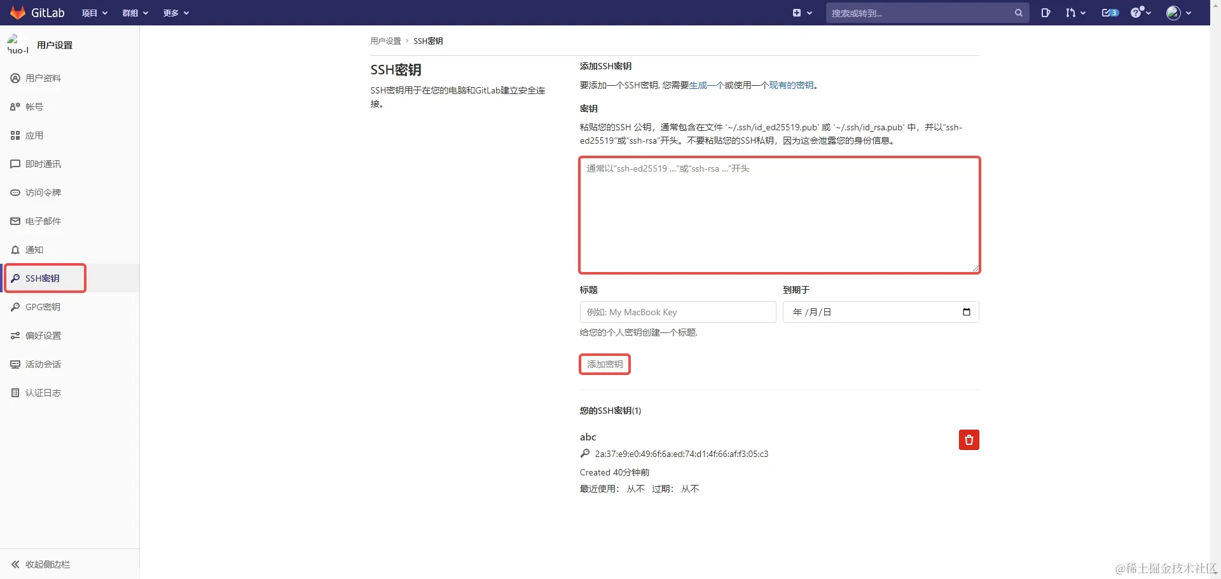Viewport: 1221px width, 579px height.
Task: Click the 到期于 date field
Action: [881, 312]
